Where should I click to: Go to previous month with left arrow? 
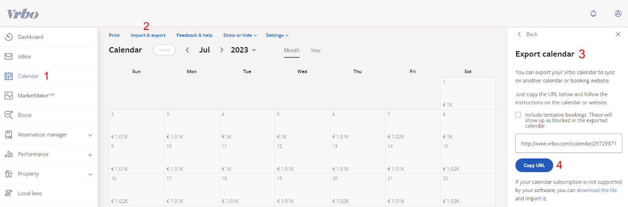(187, 50)
